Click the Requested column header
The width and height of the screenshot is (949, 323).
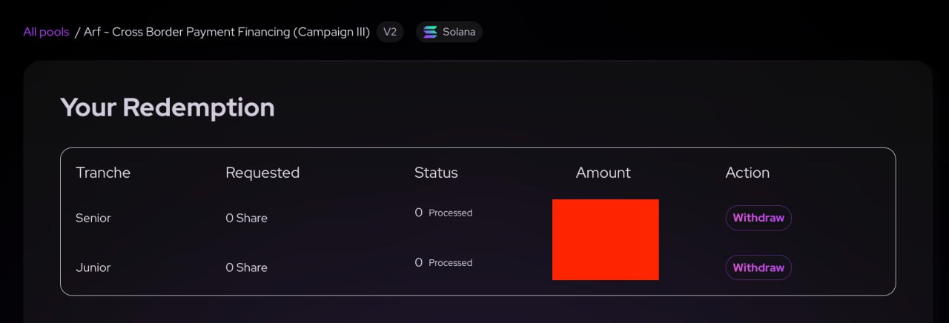262,173
